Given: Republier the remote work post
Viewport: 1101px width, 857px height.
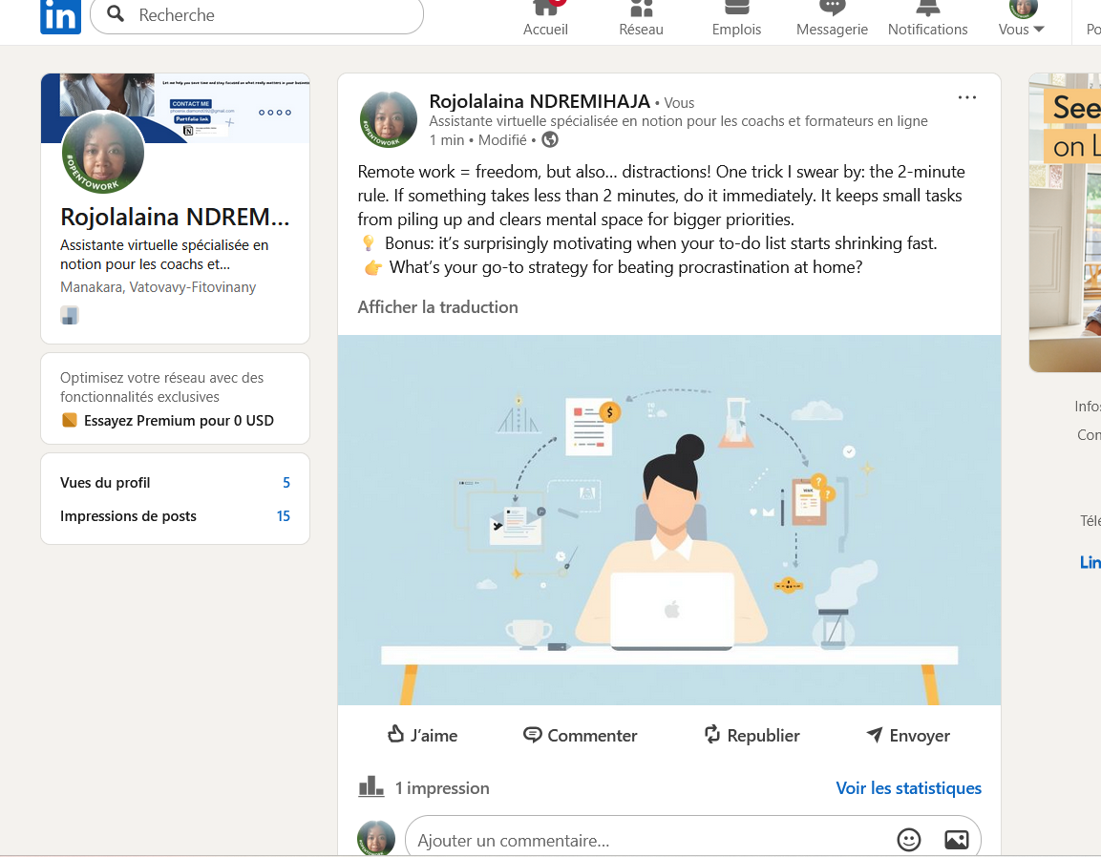Looking at the screenshot, I should coord(752,735).
